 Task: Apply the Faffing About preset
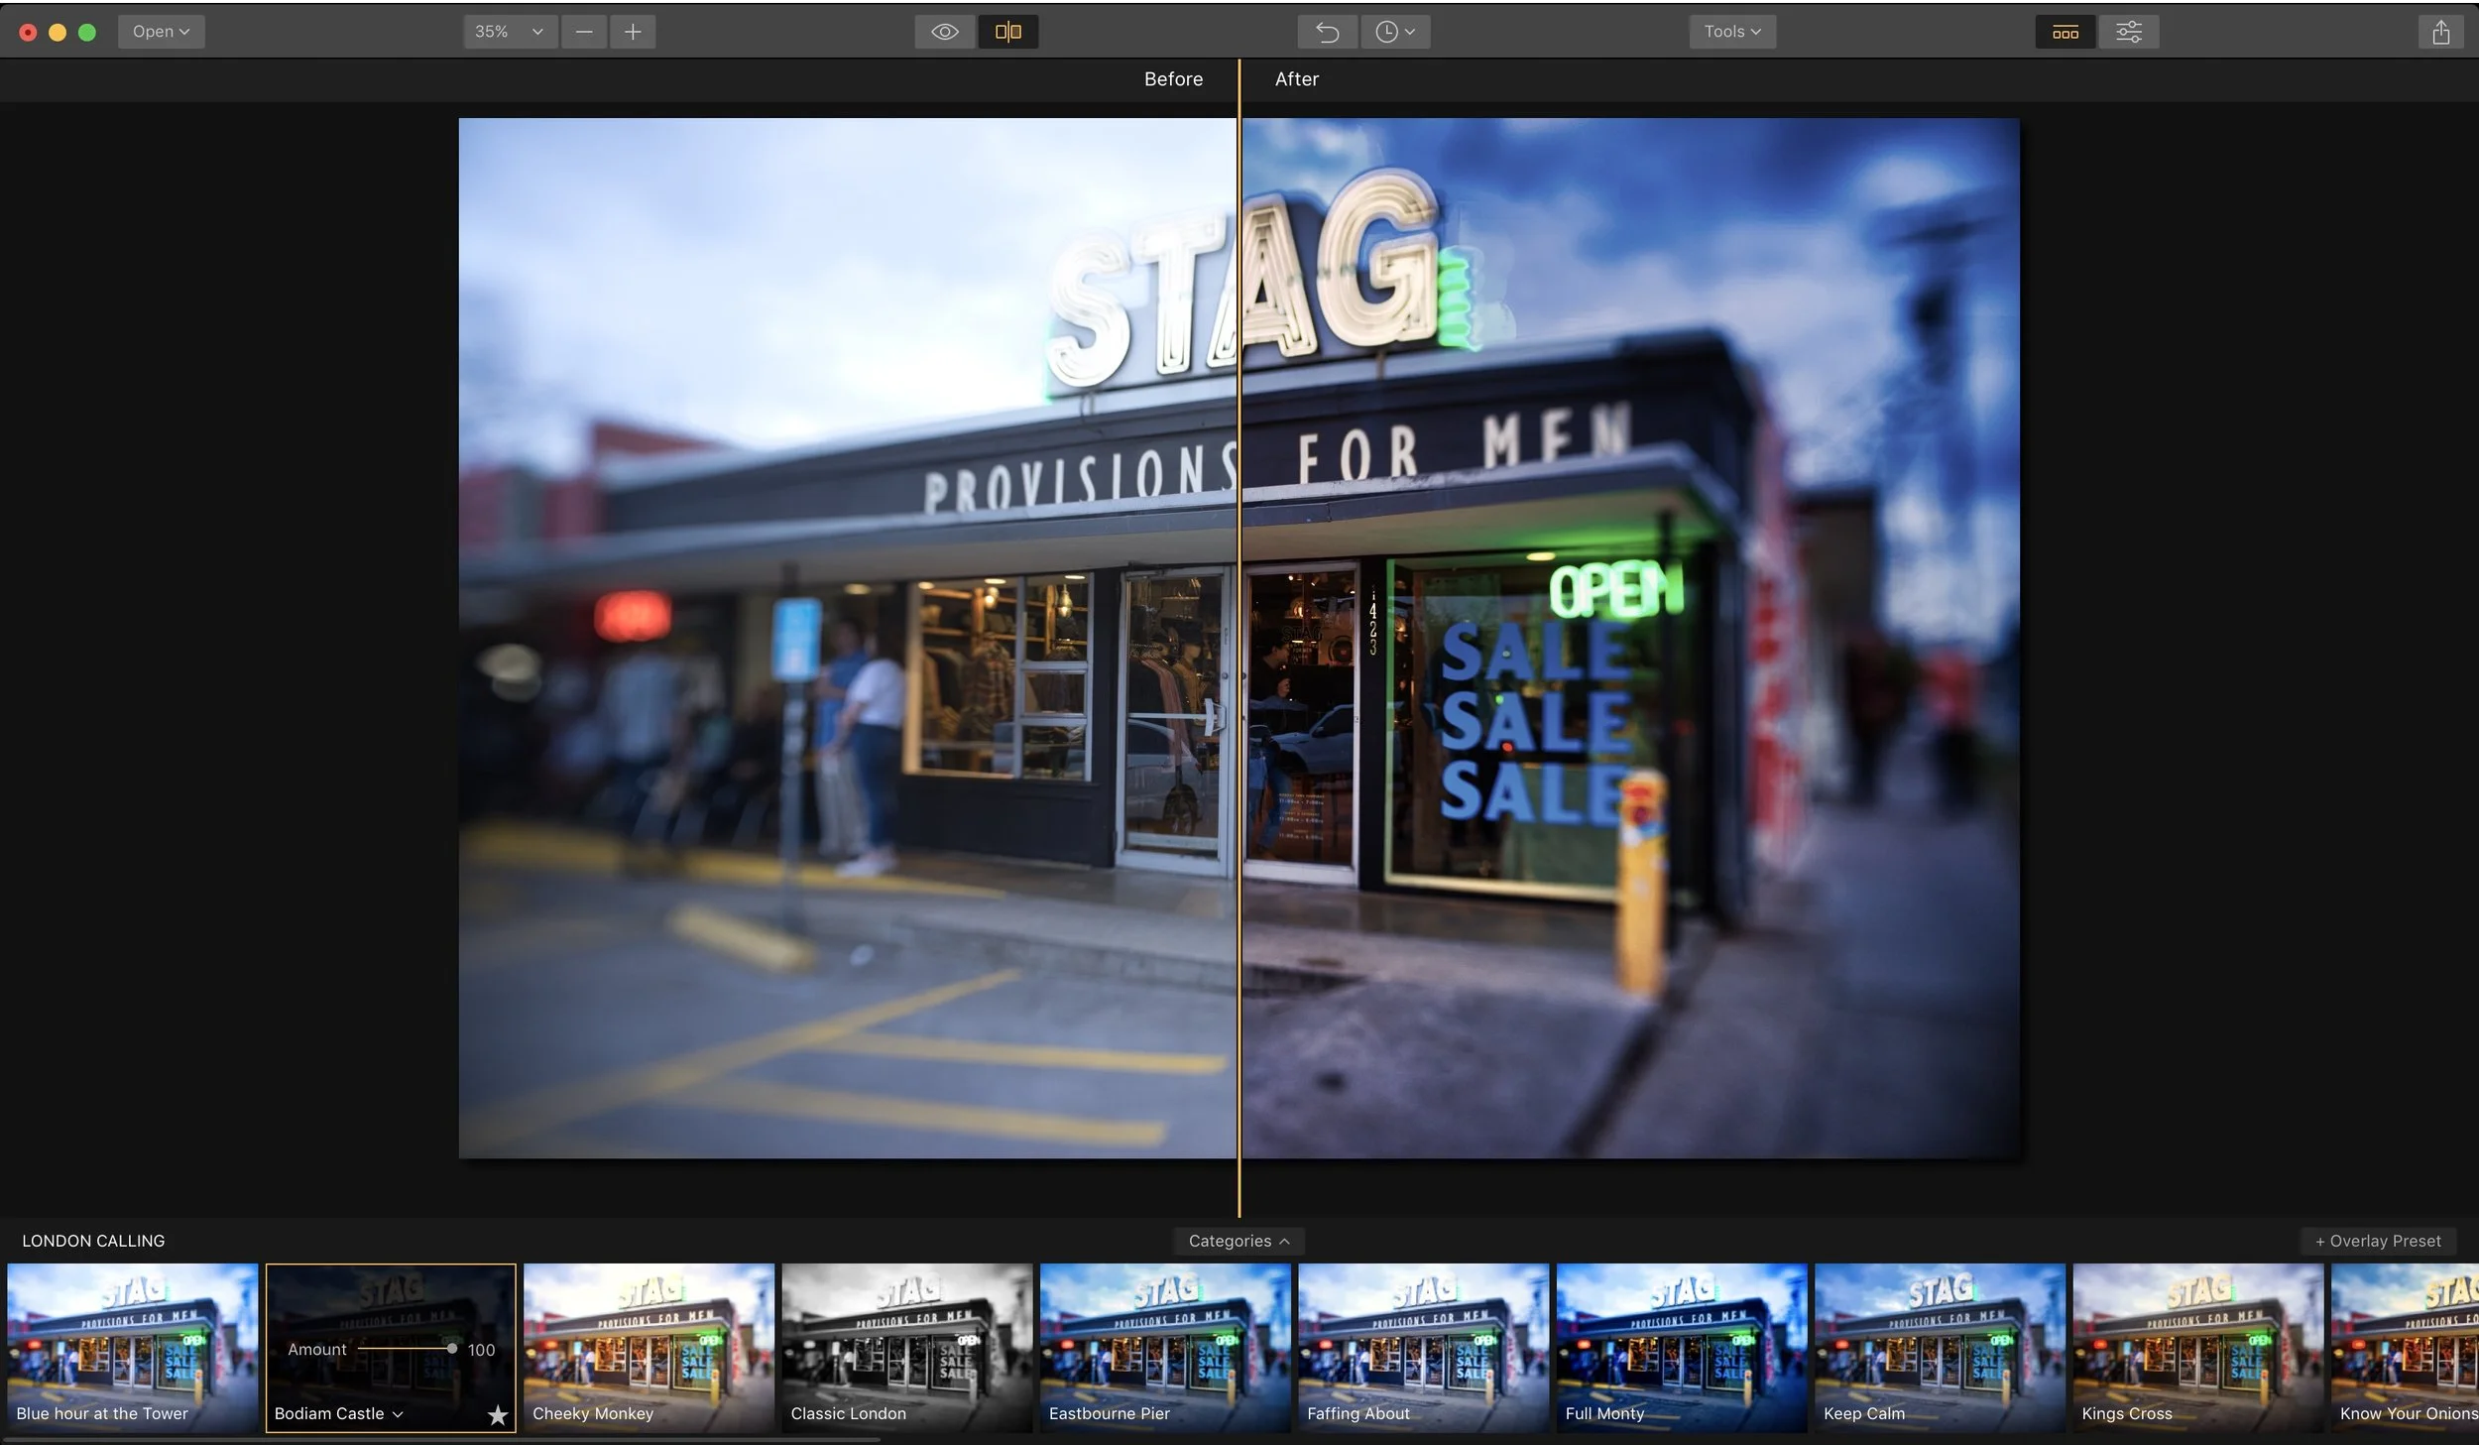coord(1423,1347)
